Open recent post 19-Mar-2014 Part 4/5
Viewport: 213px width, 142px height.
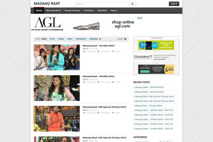pyautogui.click(x=154, y=115)
